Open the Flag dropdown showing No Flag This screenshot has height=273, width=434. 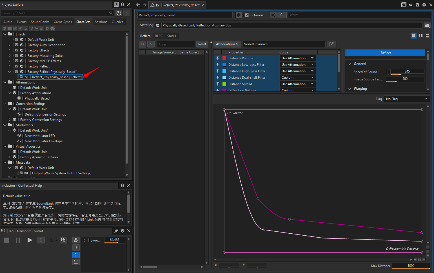(407, 99)
